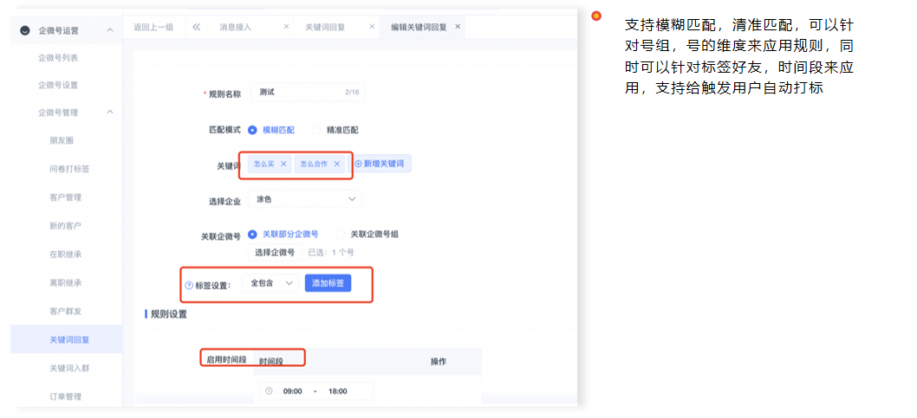Select the 精准匹配 radio button
This screenshot has height=418, width=917.
(x=316, y=130)
